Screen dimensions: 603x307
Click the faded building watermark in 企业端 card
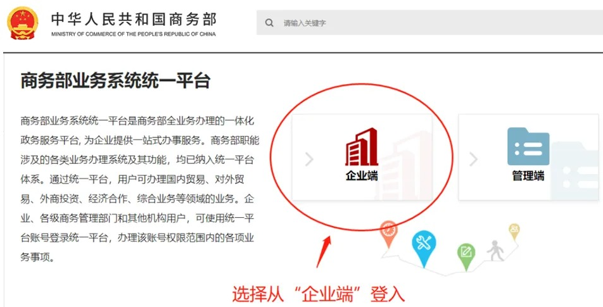click(x=404, y=165)
